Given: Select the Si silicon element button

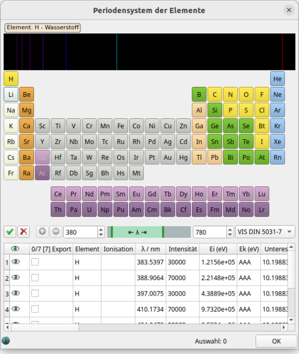Looking at the screenshot, I should point(215,110).
